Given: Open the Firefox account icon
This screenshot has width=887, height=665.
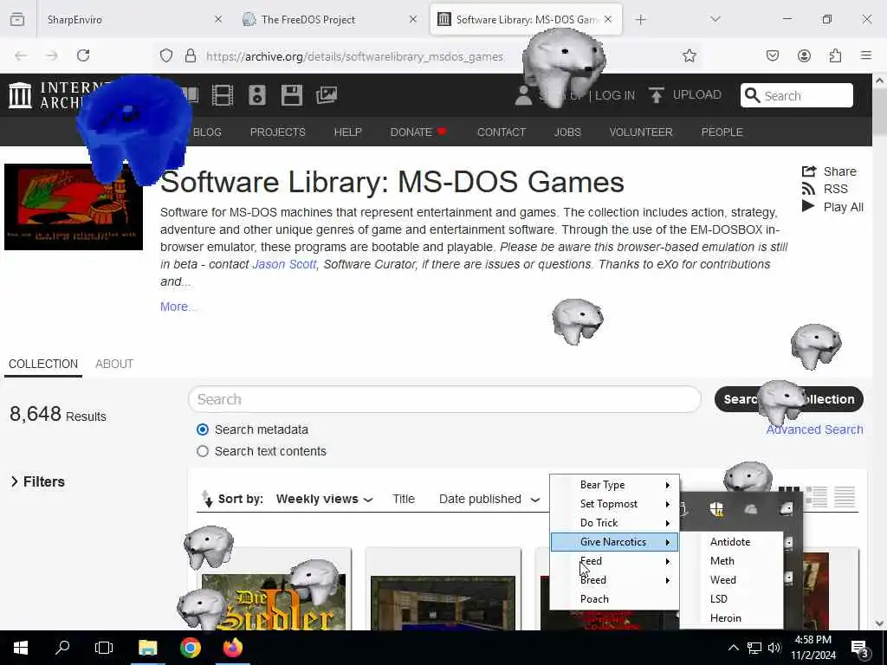Looking at the screenshot, I should (804, 55).
